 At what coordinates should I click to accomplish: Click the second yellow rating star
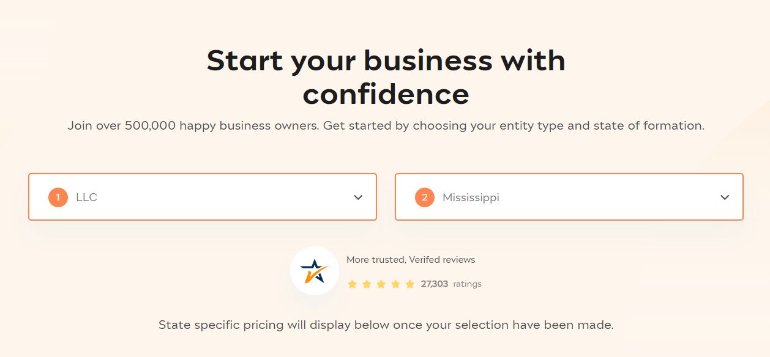coord(367,284)
